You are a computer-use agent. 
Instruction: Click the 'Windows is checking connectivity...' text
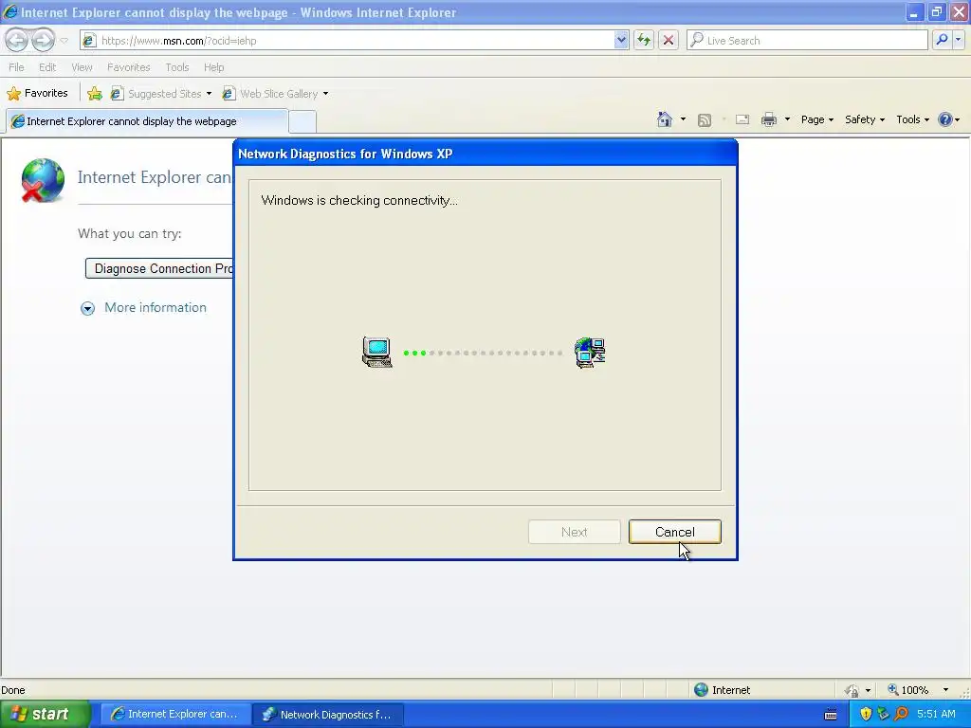pyautogui.click(x=359, y=200)
